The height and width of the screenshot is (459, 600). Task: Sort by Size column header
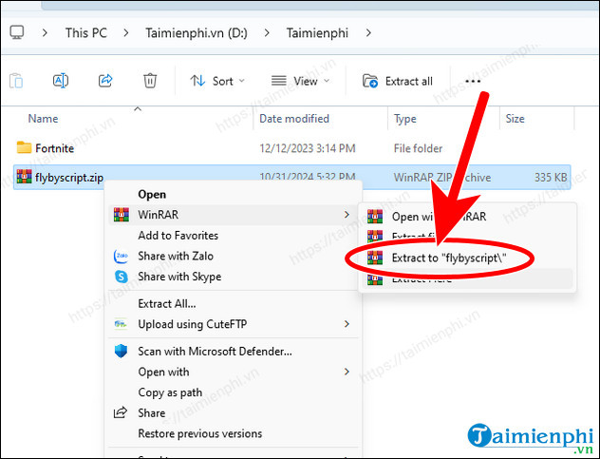[515, 119]
